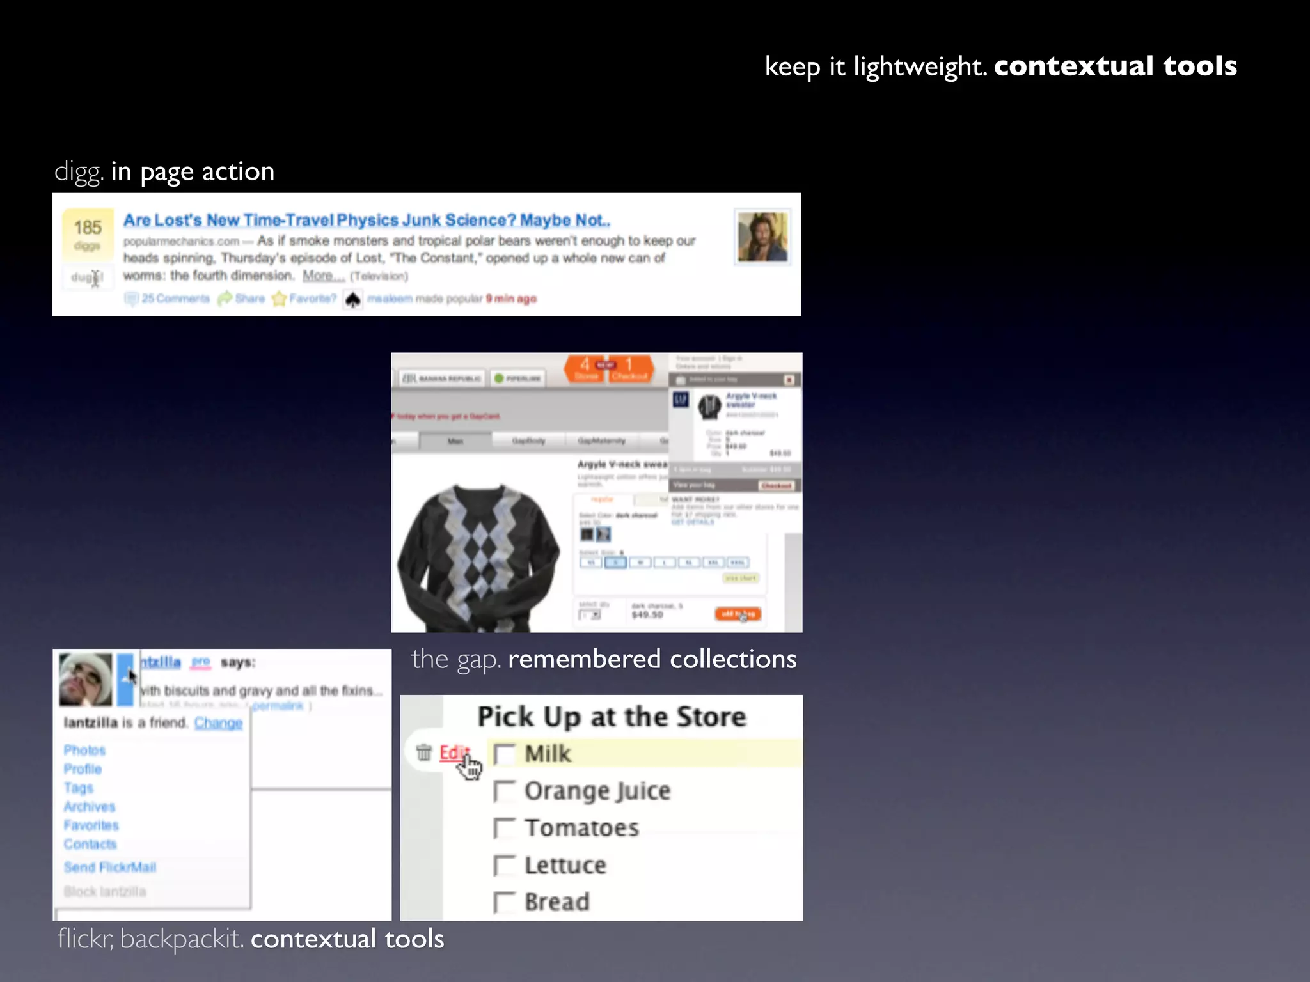
Task: Select the dark charcoal color swatch
Action: [587, 534]
